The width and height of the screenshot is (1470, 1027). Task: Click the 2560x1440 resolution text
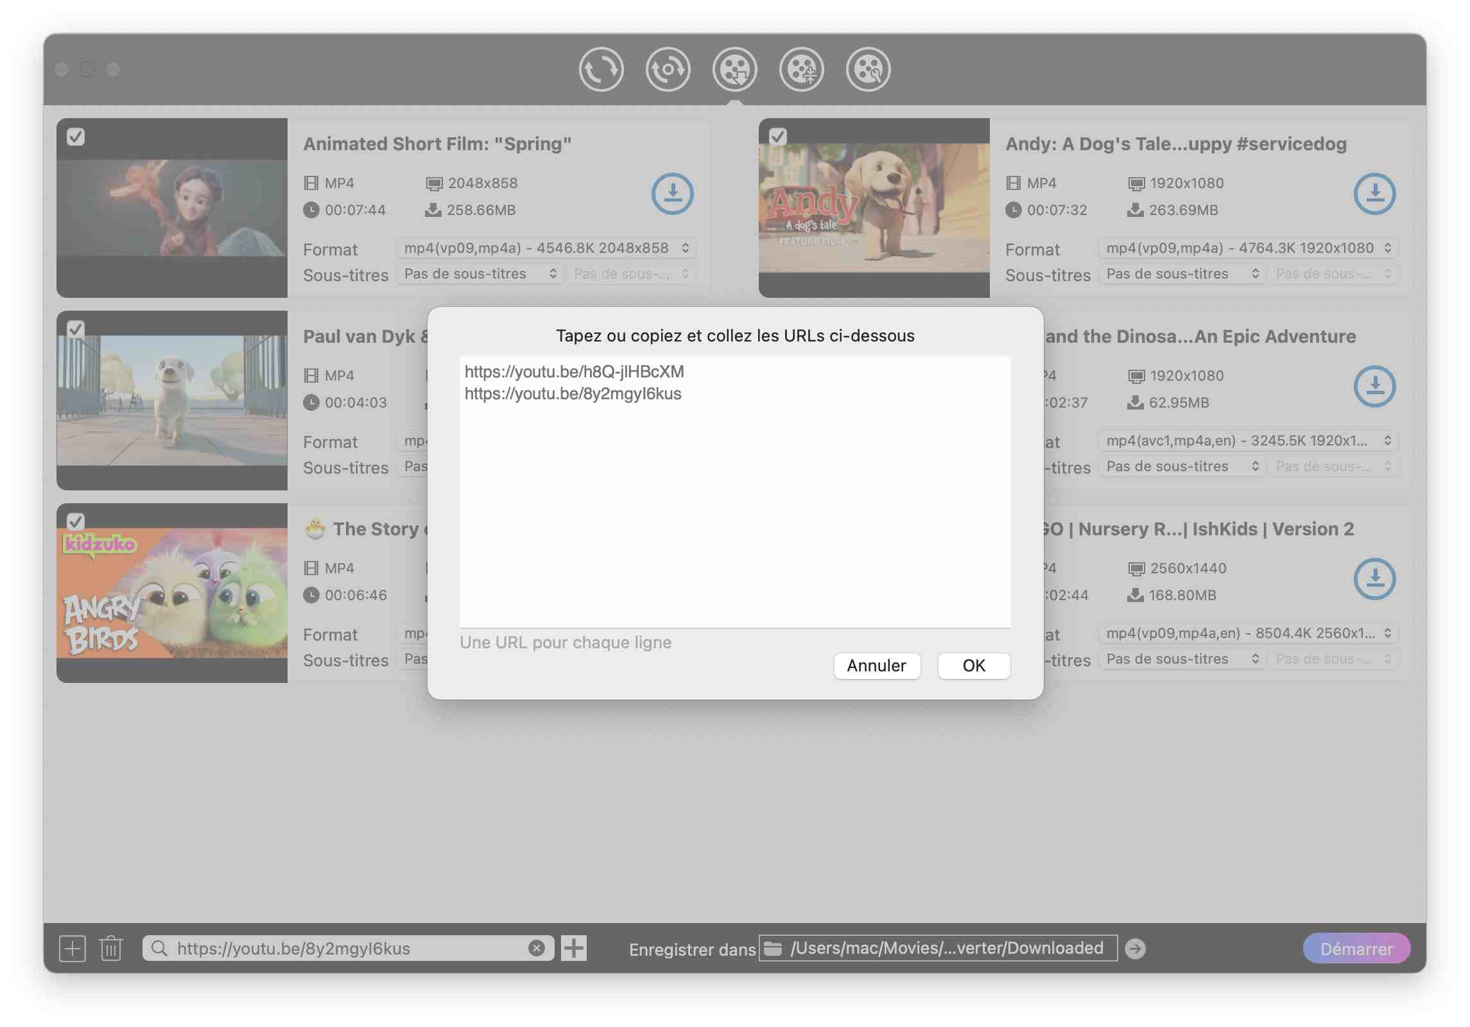pyautogui.click(x=1188, y=568)
